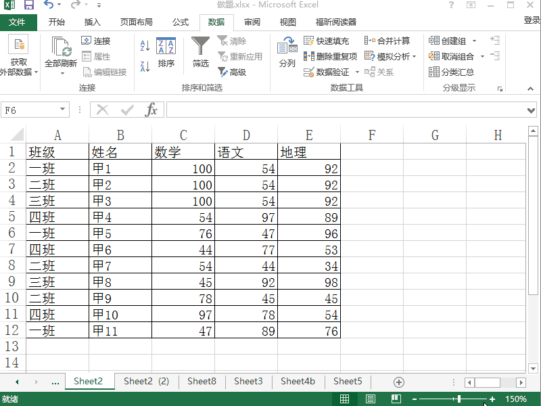Open the Insert (插入) ribbon tab
The width and height of the screenshot is (541, 406).
(93, 22)
